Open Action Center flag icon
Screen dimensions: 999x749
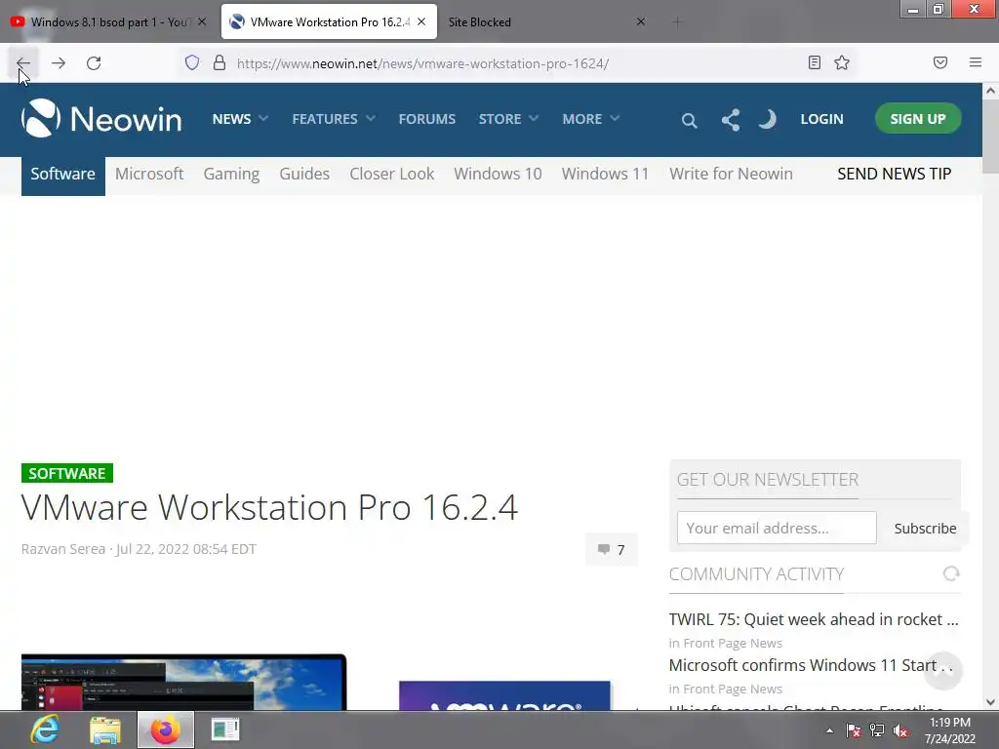[x=854, y=730]
